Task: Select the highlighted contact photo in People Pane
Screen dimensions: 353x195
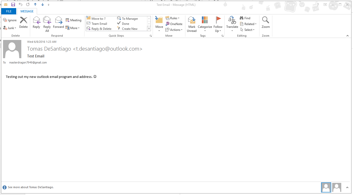Action: pyautogui.click(x=326, y=187)
